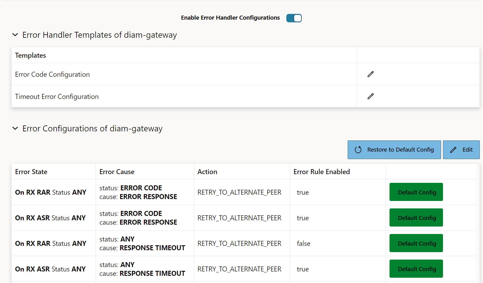Click the circular restore arrow icon
The width and height of the screenshot is (483, 283).
[x=358, y=150]
